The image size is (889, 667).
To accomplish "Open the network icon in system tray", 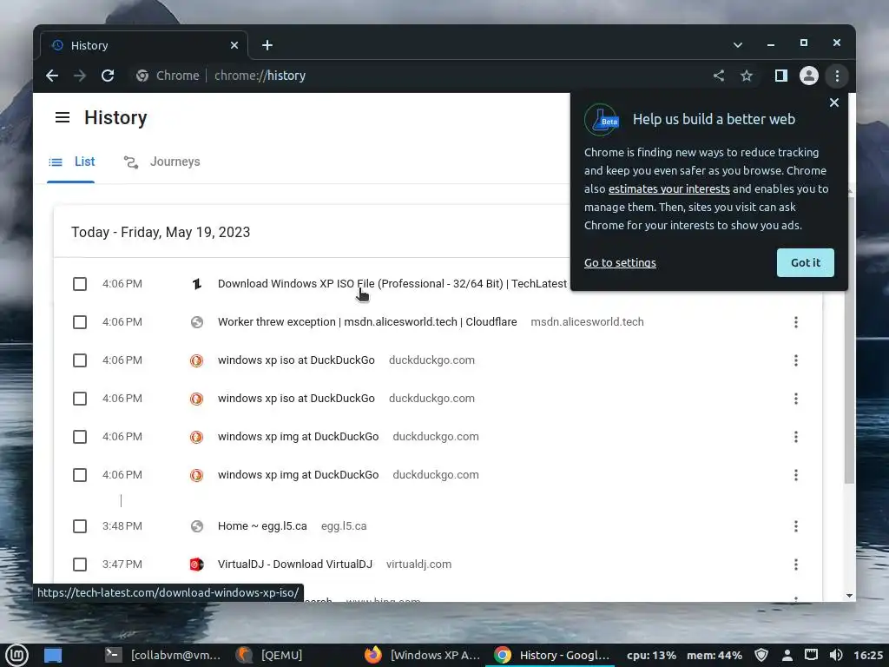I will (x=812, y=655).
